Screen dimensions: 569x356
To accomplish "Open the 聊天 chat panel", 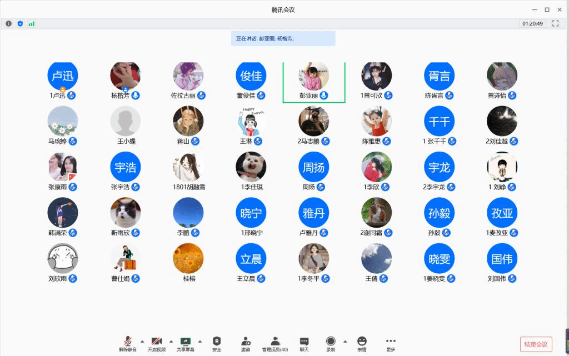I will 304,344.
